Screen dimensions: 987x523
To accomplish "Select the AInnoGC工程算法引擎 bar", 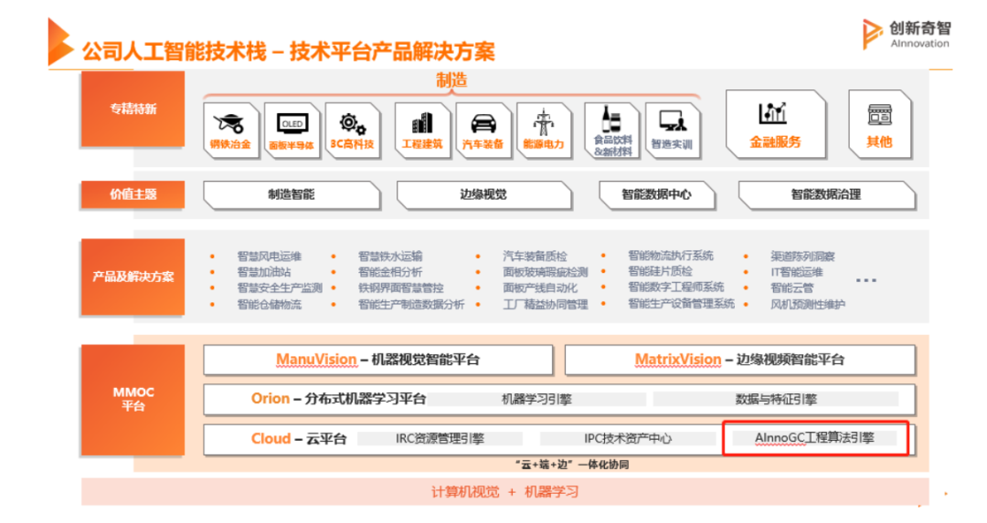I will pyautogui.click(x=814, y=437).
